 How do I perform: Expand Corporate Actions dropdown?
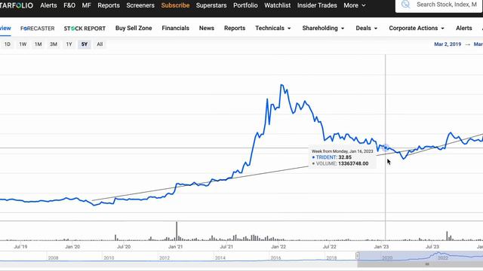tap(417, 28)
